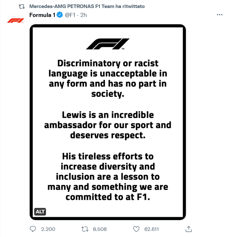Click the 8.508 retweets count
229x237 pixels.
point(99,229)
